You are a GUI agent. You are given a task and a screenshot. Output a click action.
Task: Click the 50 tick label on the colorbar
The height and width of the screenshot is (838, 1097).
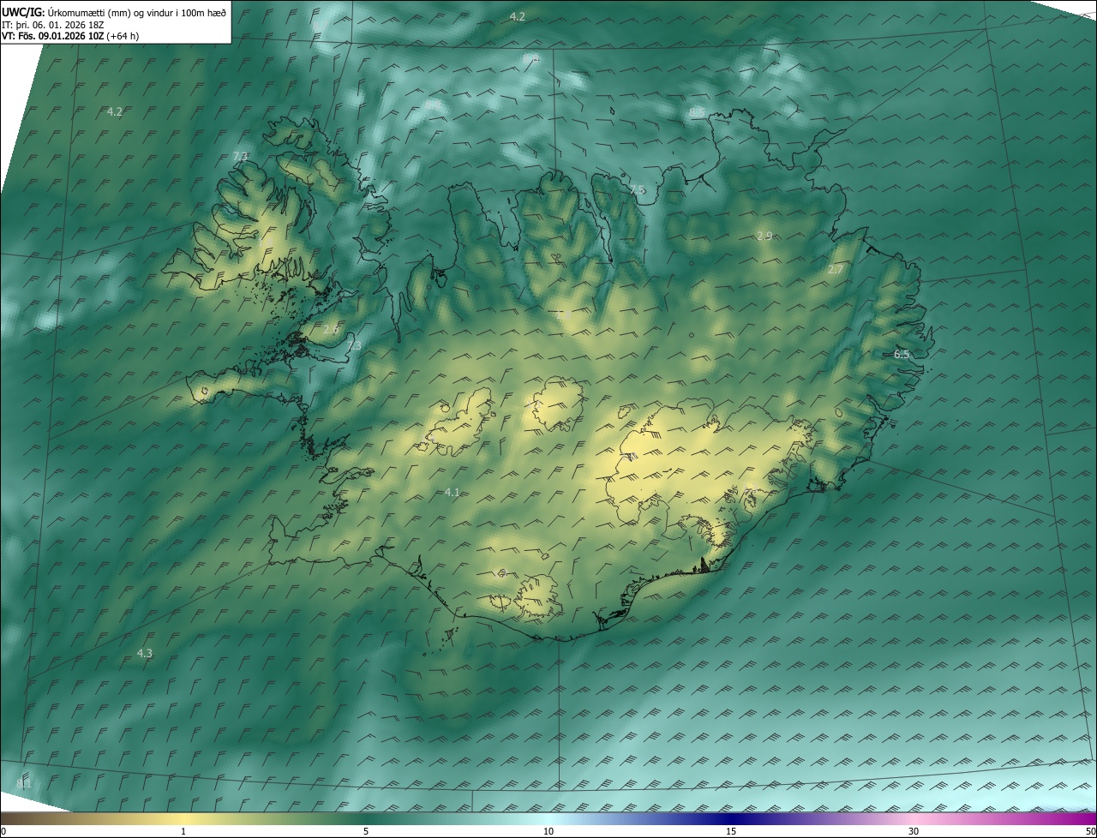(x=1090, y=832)
